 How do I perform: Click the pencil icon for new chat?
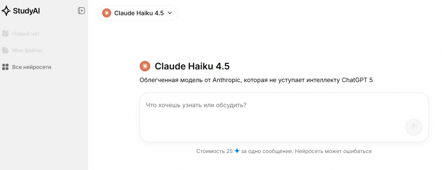[5, 33]
